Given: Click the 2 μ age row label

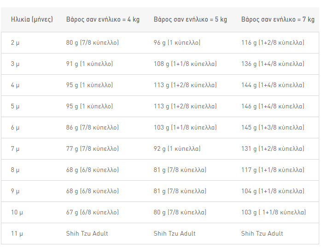Looking at the screenshot, I should pyautogui.click(x=15, y=42).
